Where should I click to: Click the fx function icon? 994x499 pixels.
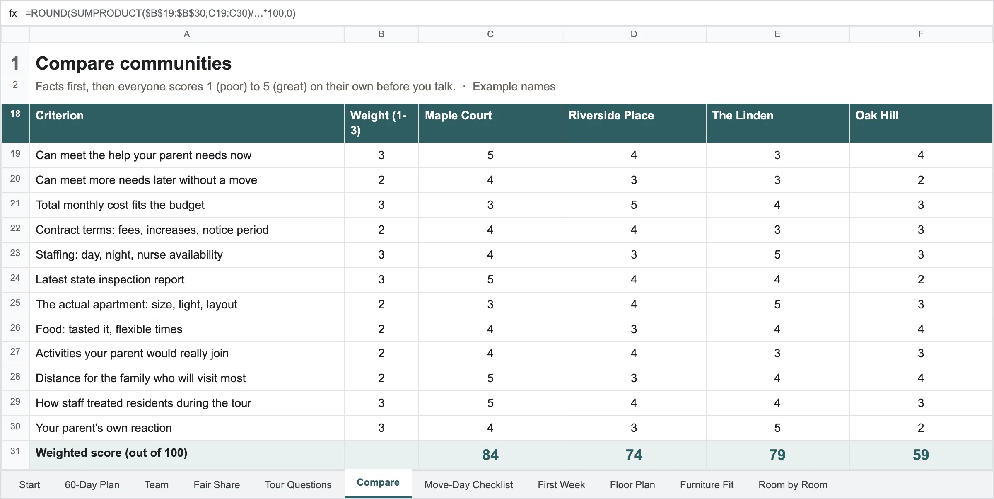pyautogui.click(x=13, y=13)
